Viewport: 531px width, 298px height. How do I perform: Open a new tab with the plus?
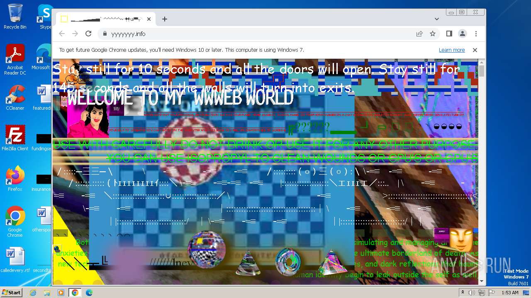point(165,19)
